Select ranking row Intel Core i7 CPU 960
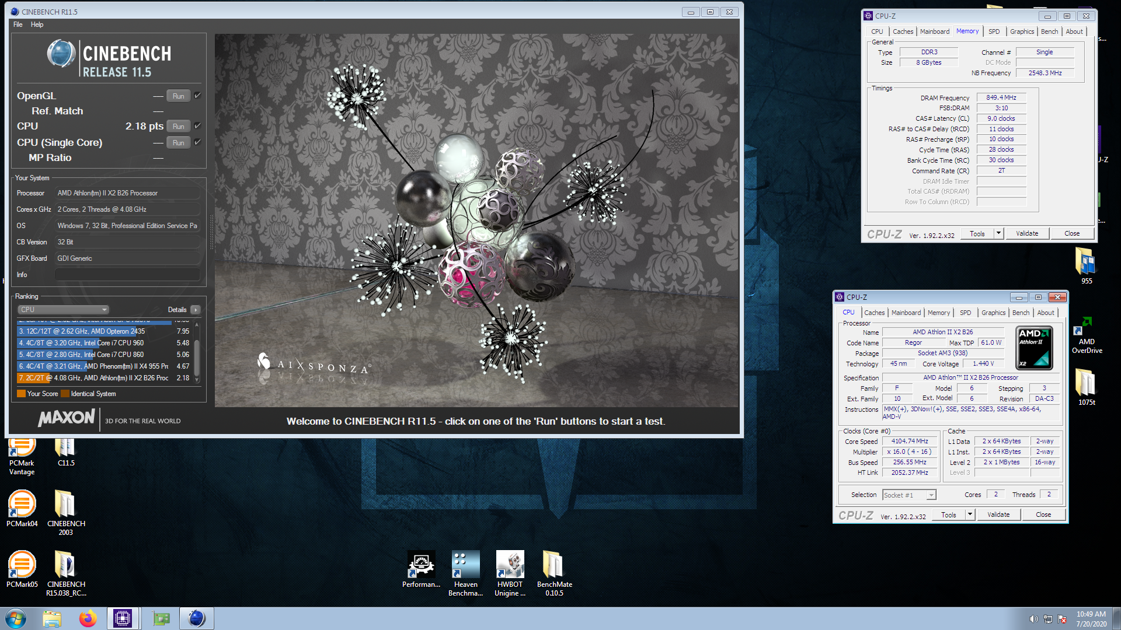The height and width of the screenshot is (630, 1121). (x=104, y=343)
